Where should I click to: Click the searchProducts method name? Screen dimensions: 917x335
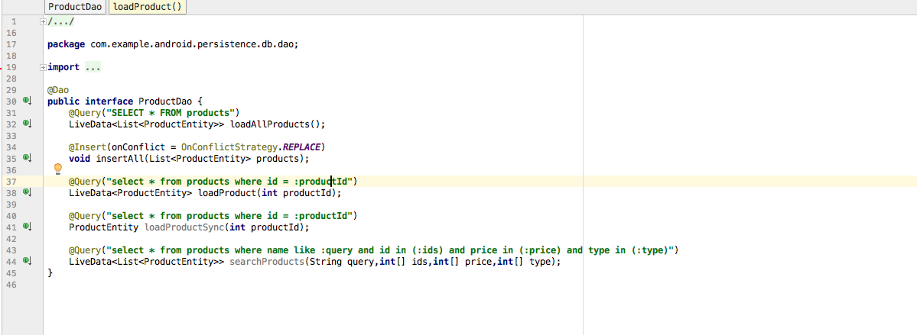click(267, 261)
